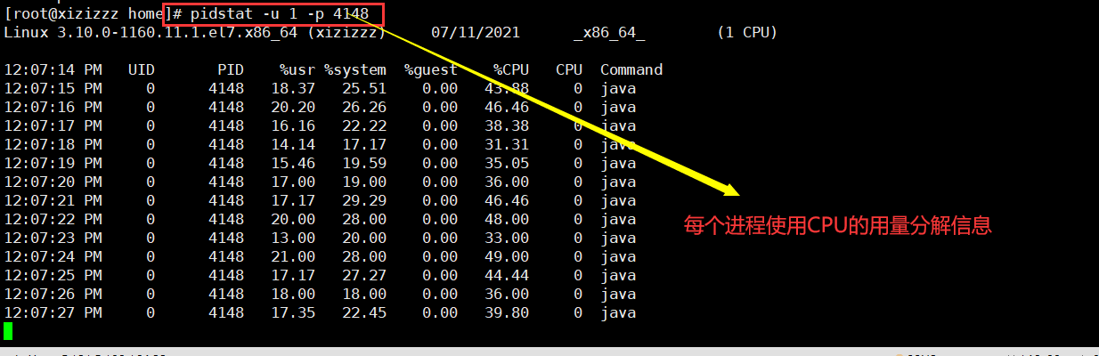1099x356 pixels.
Task: Select the %CPU value 33.00
Action: pos(507,238)
